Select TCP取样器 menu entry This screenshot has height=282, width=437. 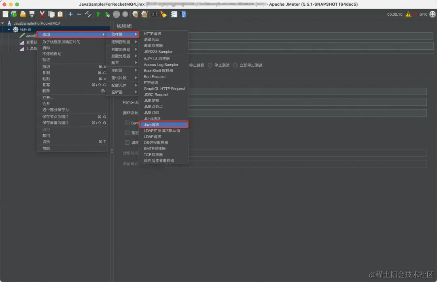(164, 154)
